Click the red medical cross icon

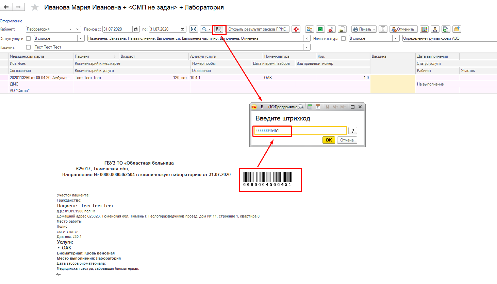tap(296, 30)
